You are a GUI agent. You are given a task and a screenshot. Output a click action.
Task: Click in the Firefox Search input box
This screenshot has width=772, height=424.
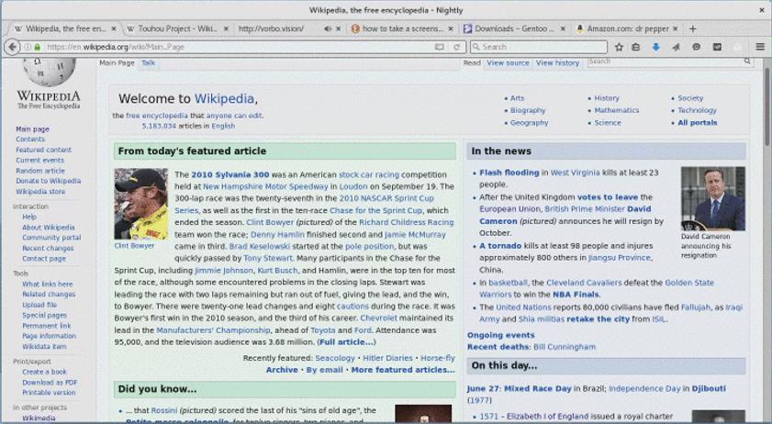click(542, 47)
